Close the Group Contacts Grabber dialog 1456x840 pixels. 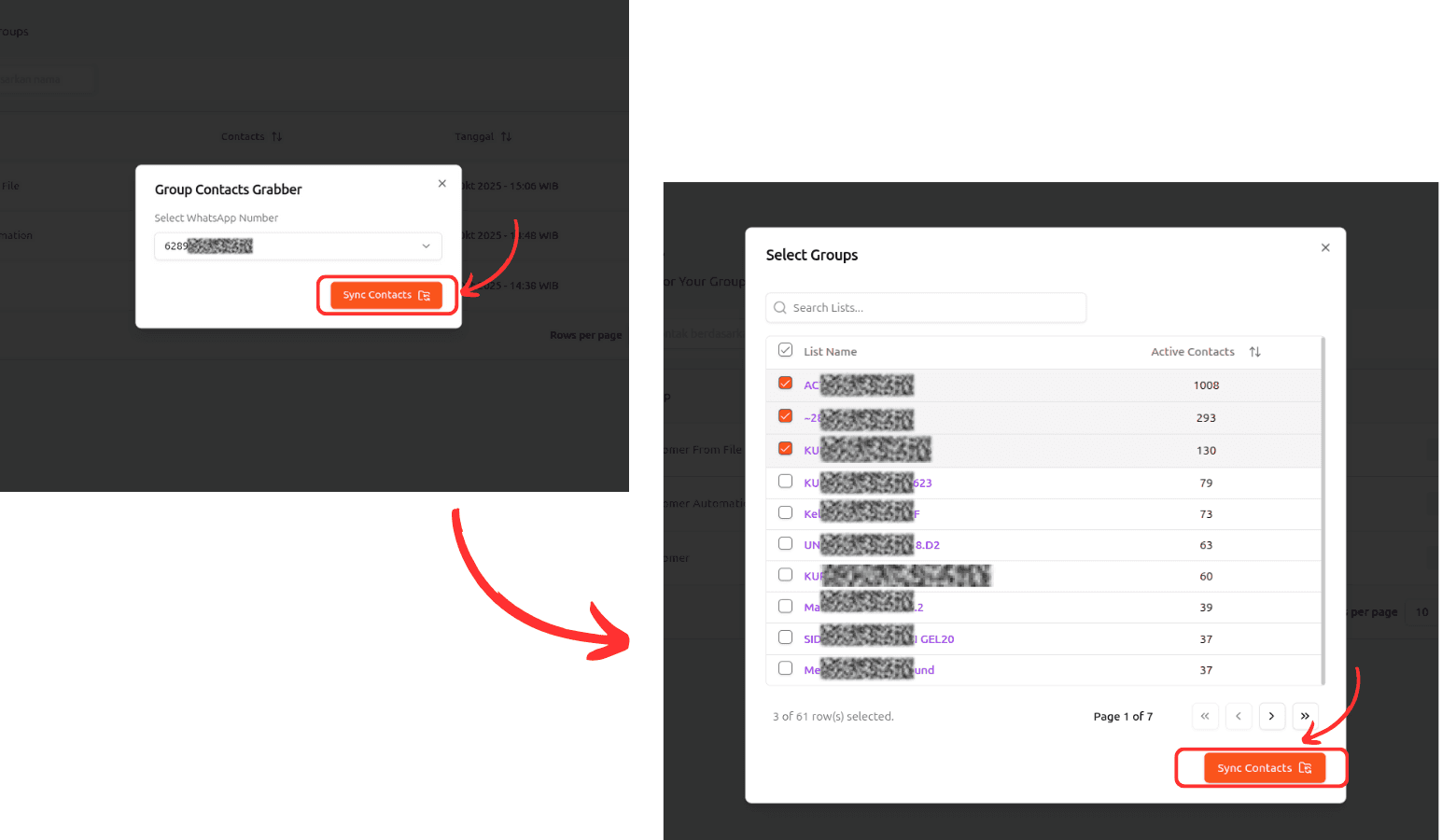pyautogui.click(x=442, y=184)
